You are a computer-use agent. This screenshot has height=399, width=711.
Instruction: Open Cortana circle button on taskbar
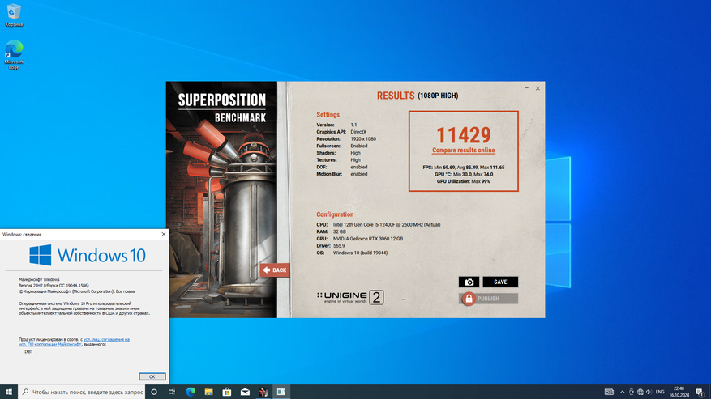154,392
